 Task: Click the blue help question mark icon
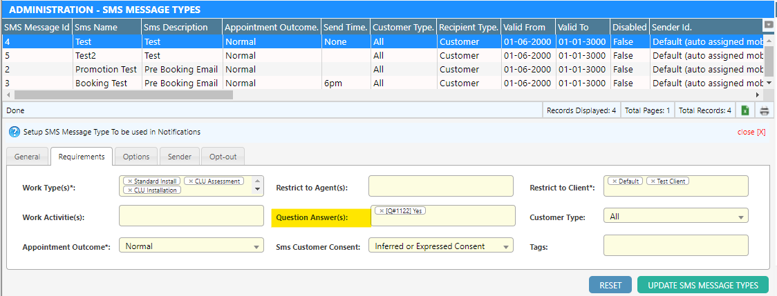[x=14, y=132]
